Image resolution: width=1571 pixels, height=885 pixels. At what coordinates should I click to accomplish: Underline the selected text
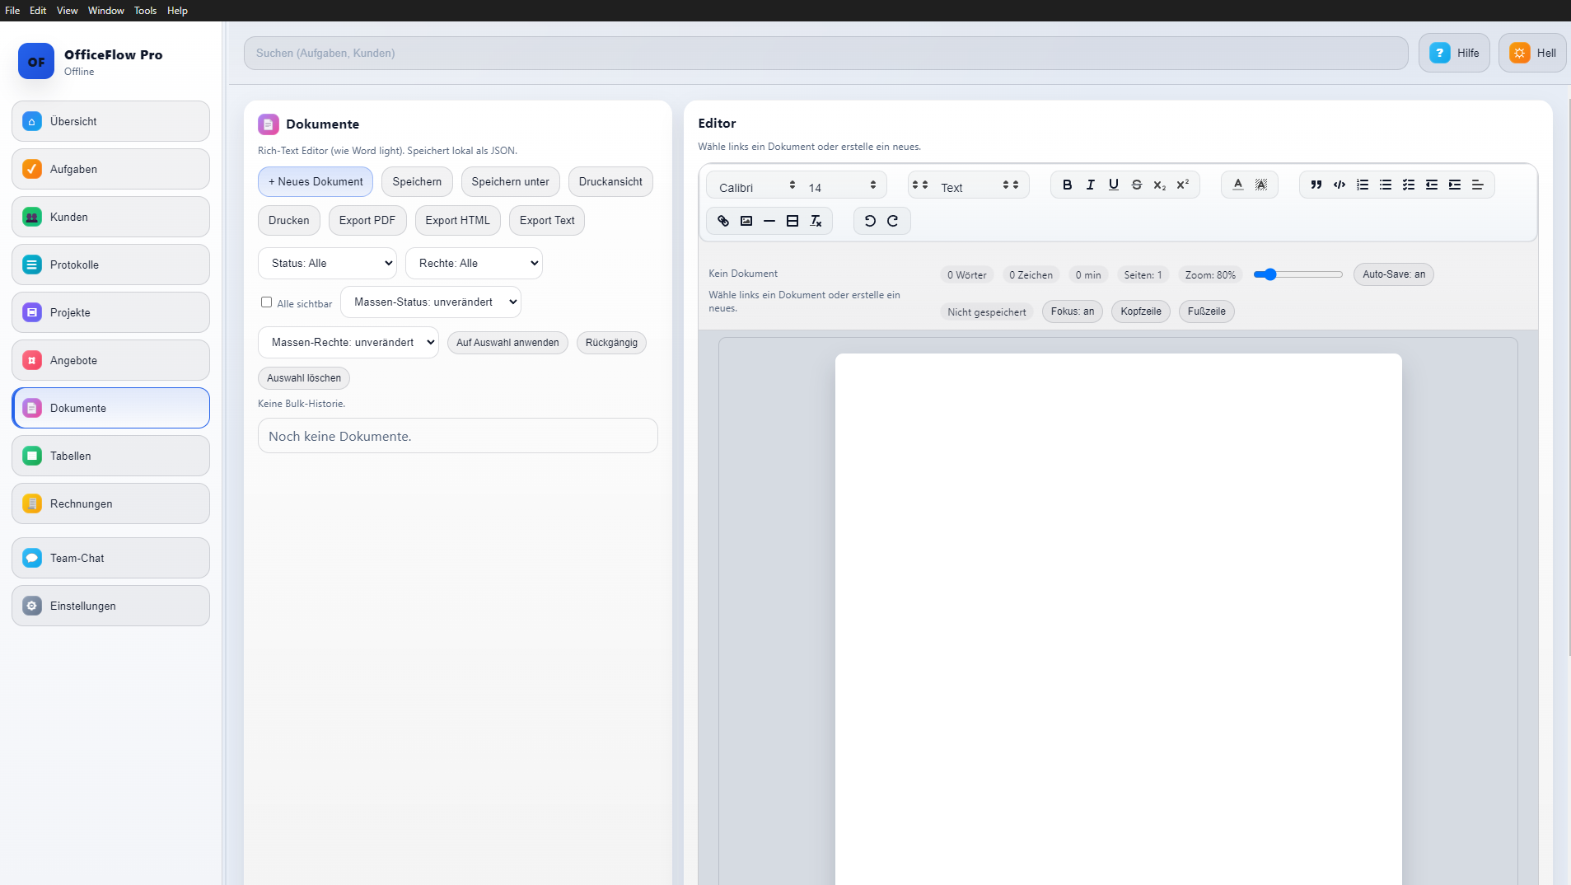point(1113,185)
